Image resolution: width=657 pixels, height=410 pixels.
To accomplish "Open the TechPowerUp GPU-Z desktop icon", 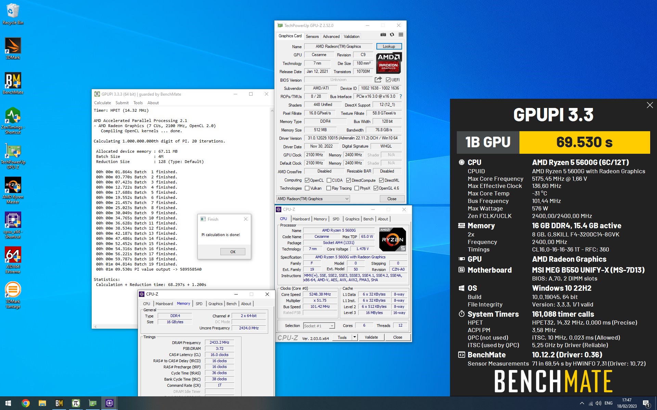I will [13, 155].
